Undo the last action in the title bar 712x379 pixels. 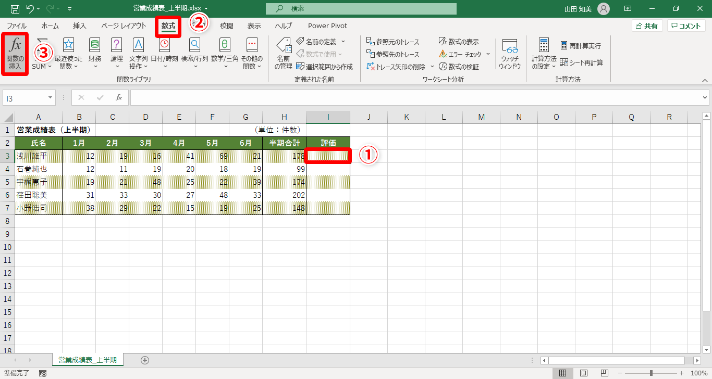tap(30, 9)
